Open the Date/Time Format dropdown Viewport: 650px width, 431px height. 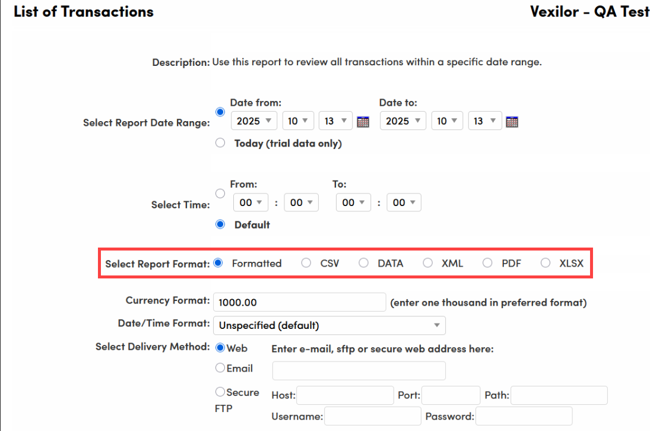pyautogui.click(x=329, y=325)
